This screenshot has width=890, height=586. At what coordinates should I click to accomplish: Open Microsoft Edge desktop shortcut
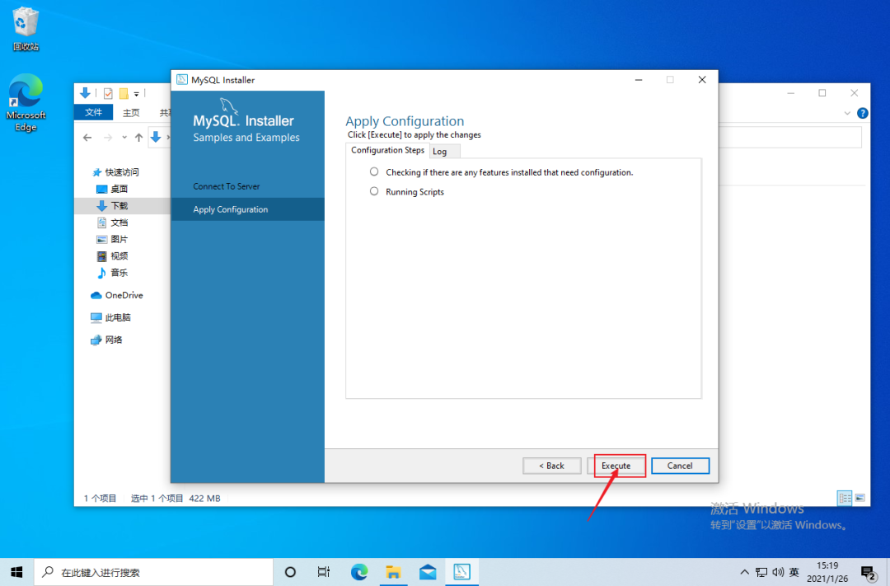pyautogui.click(x=26, y=102)
